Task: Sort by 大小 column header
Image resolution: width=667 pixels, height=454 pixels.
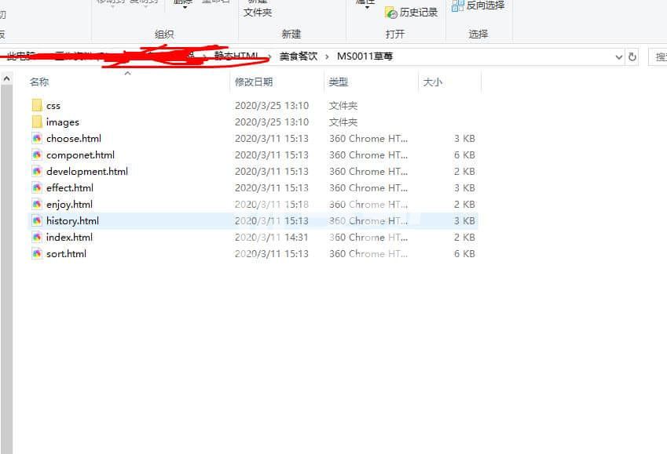Action: pos(432,82)
